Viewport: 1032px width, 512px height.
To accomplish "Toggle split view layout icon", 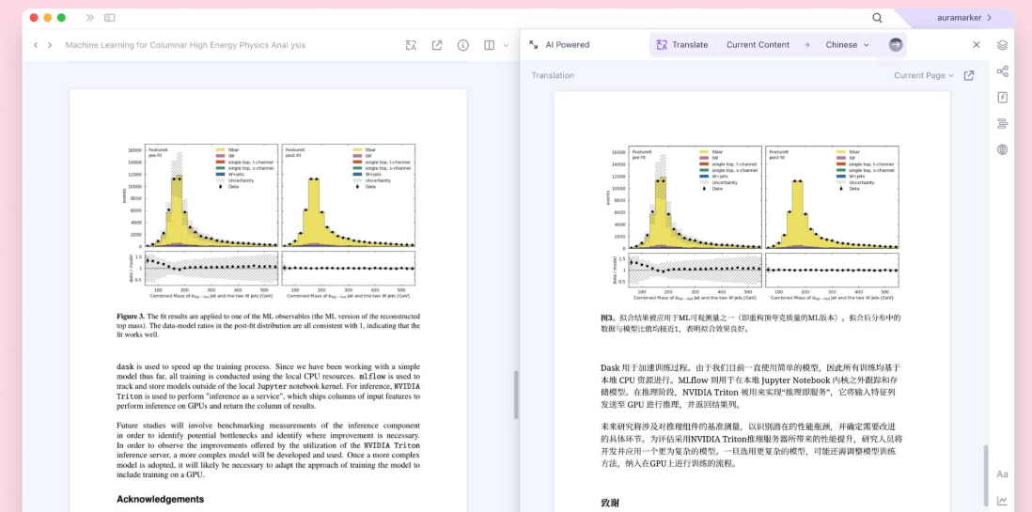I will pyautogui.click(x=489, y=45).
